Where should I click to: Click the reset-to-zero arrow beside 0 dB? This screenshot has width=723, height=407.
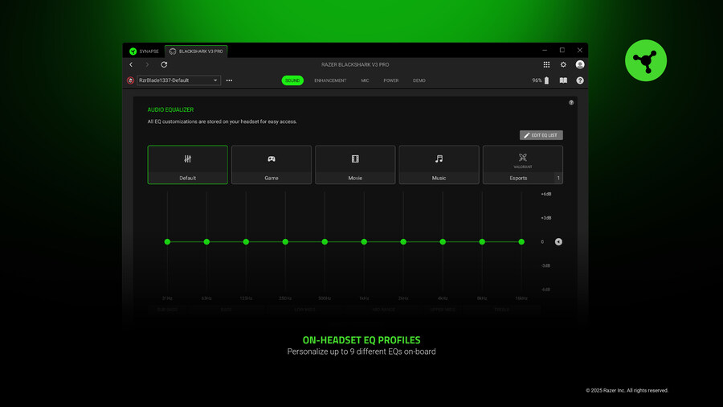pos(558,242)
